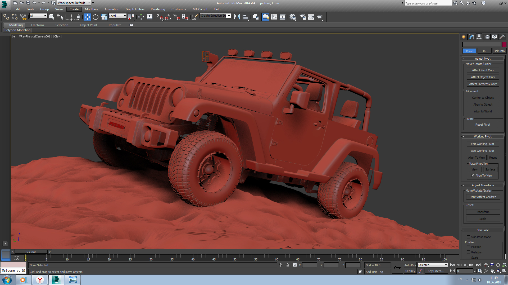508x285 pixels.
Task: Click the Unlink Selection tool
Action: click(15, 17)
